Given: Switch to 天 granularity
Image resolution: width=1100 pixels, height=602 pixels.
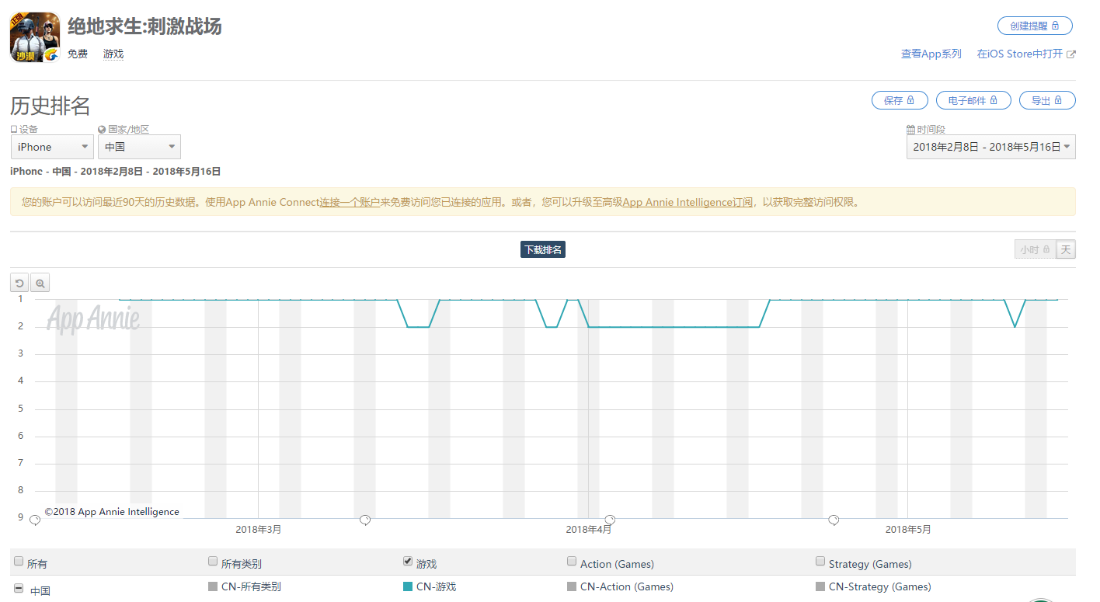Looking at the screenshot, I should tap(1066, 249).
